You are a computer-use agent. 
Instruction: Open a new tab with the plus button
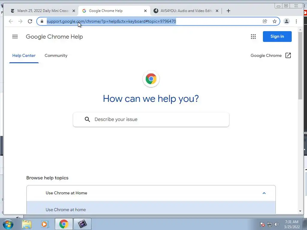(x=228, y=11)
